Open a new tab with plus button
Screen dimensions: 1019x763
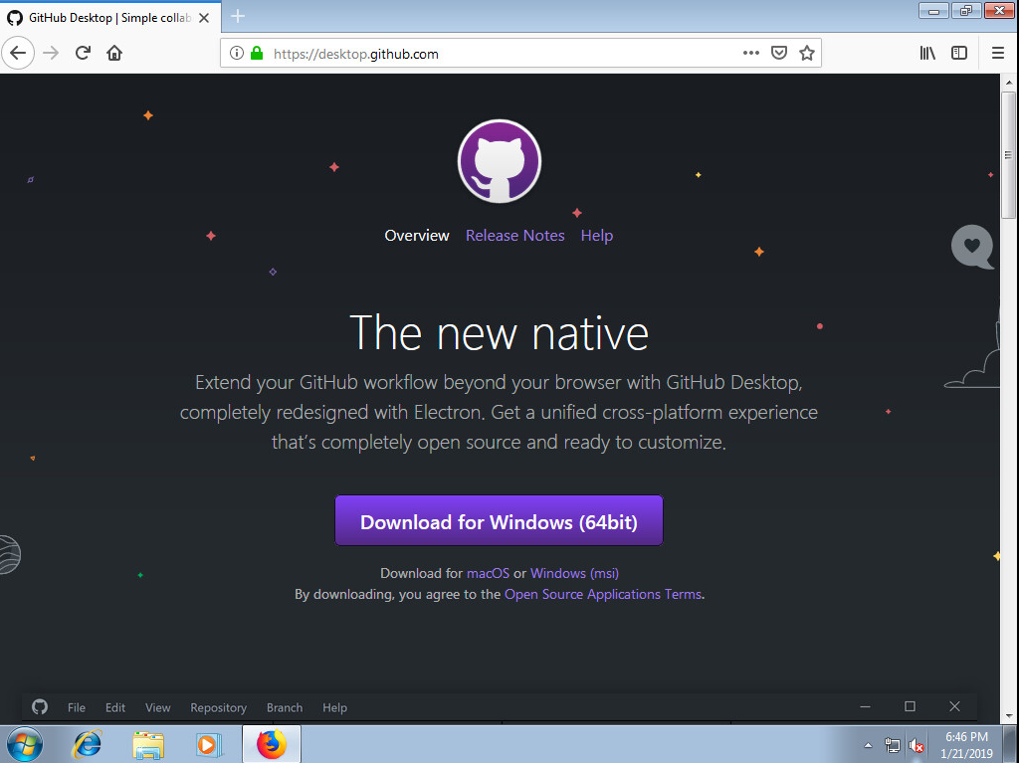pyautogui.click(x=238, y=16)
